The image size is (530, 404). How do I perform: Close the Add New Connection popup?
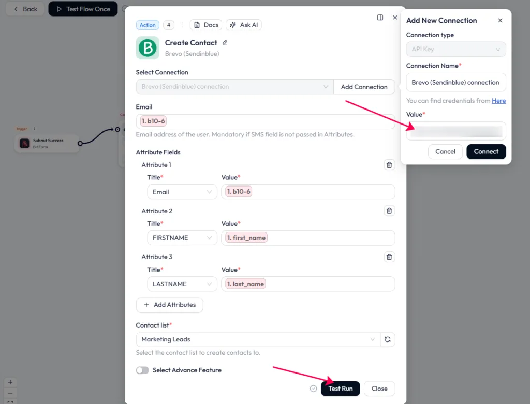point(500,21)
